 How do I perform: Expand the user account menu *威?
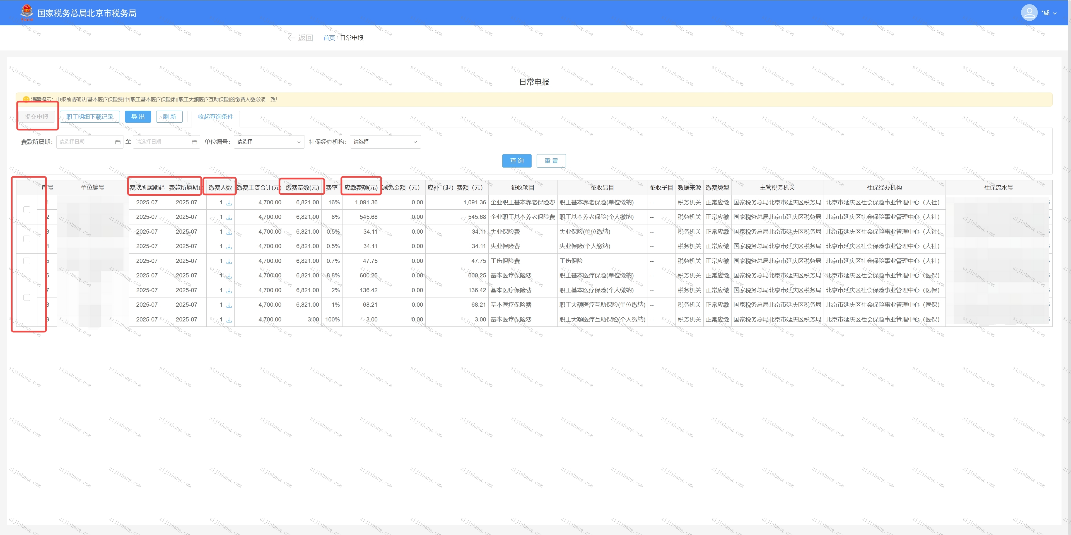click(x=1049, y=13)
